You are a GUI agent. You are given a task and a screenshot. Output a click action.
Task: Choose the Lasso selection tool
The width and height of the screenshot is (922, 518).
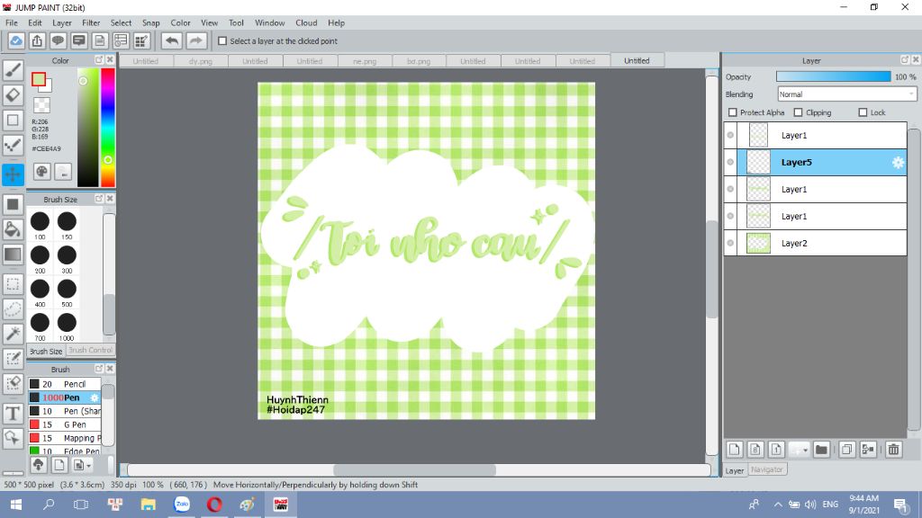pos(13,309)
